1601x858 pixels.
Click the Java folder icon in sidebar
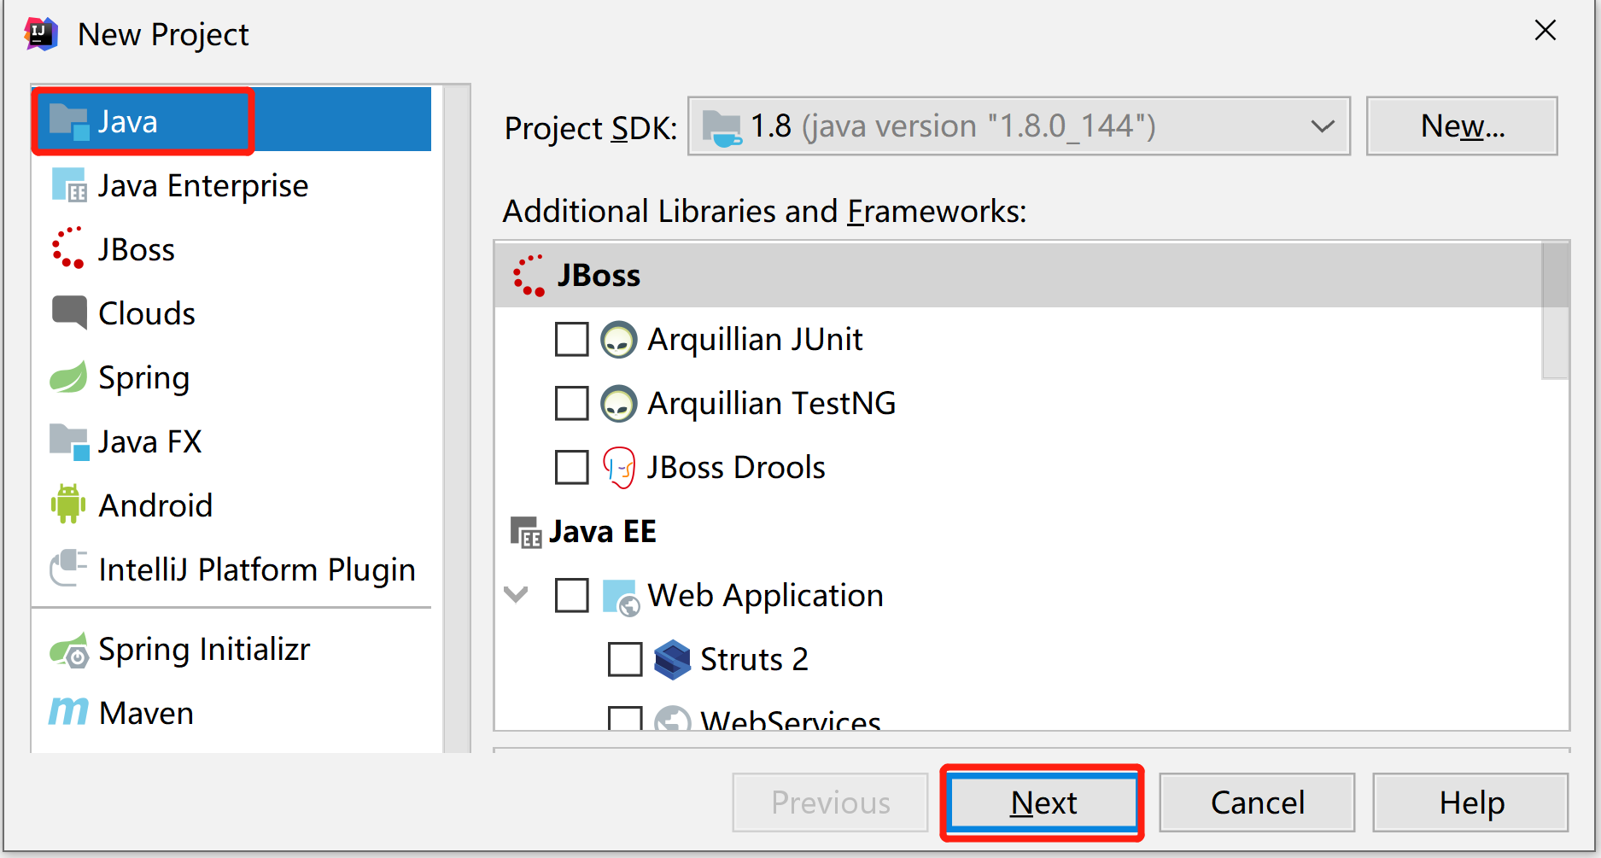[x=68, y=122]
